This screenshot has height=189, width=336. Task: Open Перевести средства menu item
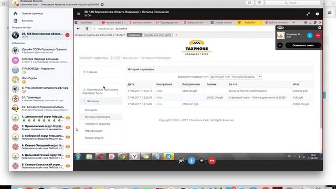(x=98, y=124)
